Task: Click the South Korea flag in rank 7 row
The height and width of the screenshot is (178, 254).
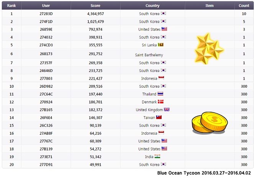Action: coord(164,62)
